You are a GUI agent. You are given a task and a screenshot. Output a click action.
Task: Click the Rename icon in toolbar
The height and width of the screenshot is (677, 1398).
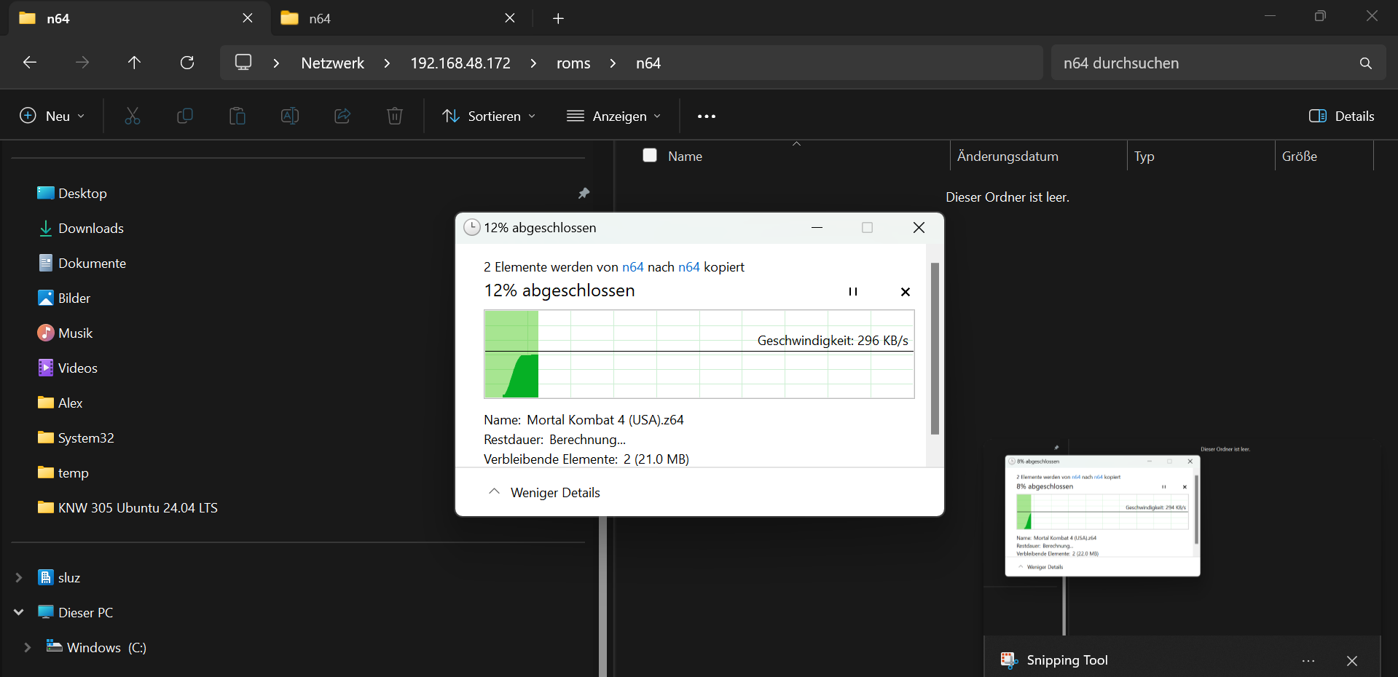290,116
